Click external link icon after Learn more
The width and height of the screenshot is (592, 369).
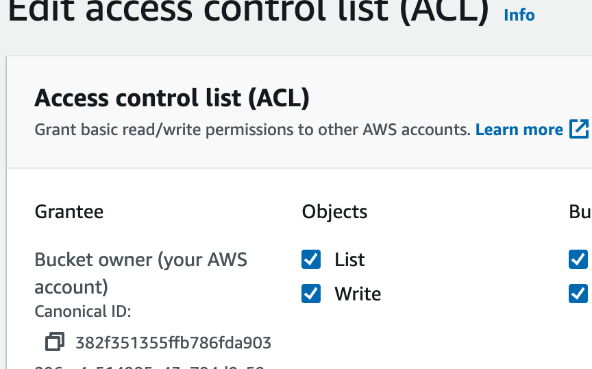coord(580,130)
